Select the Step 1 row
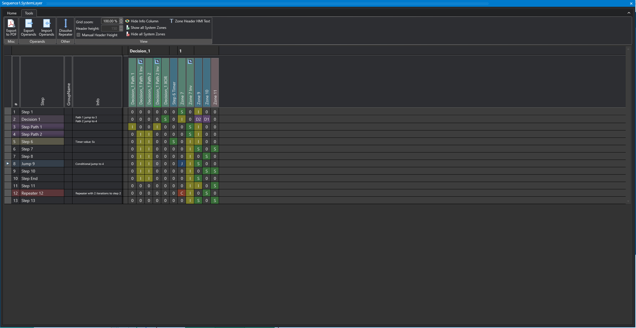The height and width of the screenshot is (328, 636). [42, 112]
